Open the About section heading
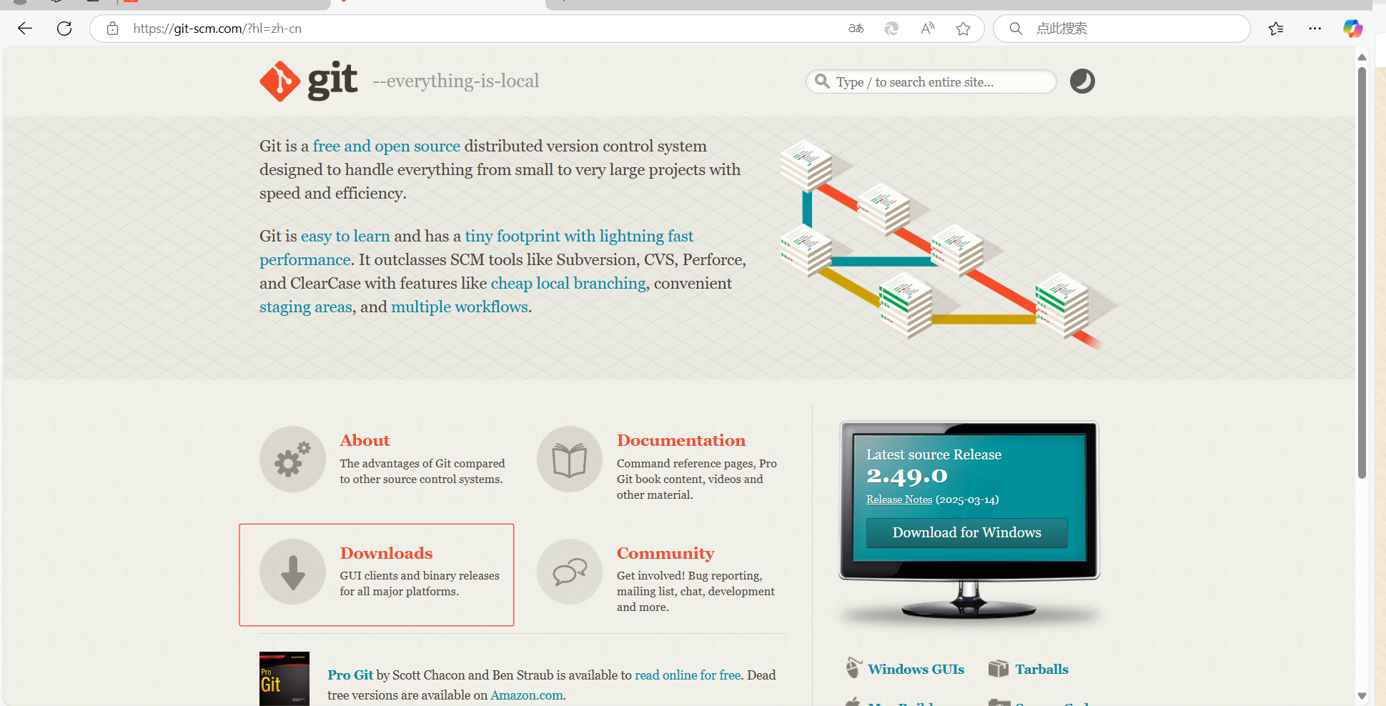Screen dimensions: 1386x706 pos(365,440)
